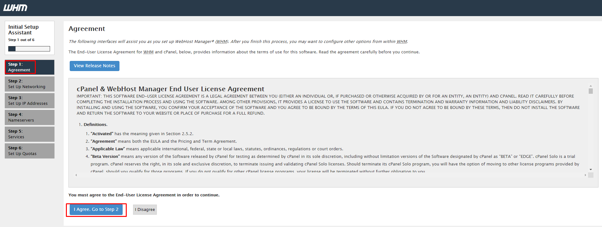The height and width of the screenshot is (227, 602).
Task: Click the horizontal scroll right arrow
Action: coord(585,175)
